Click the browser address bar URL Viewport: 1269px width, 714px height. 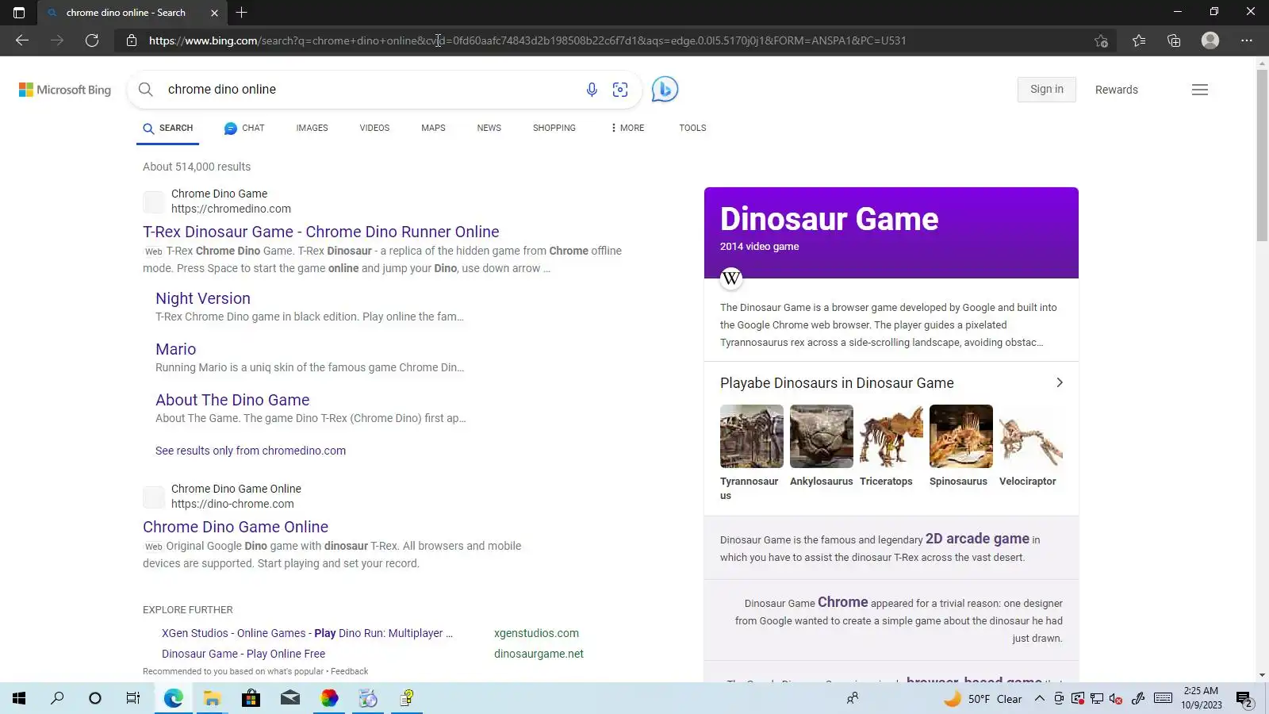coord(527,40)
